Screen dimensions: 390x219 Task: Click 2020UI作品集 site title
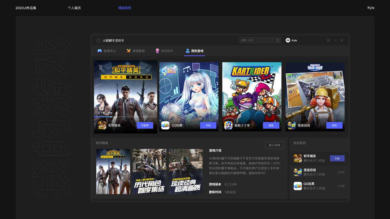26,8
